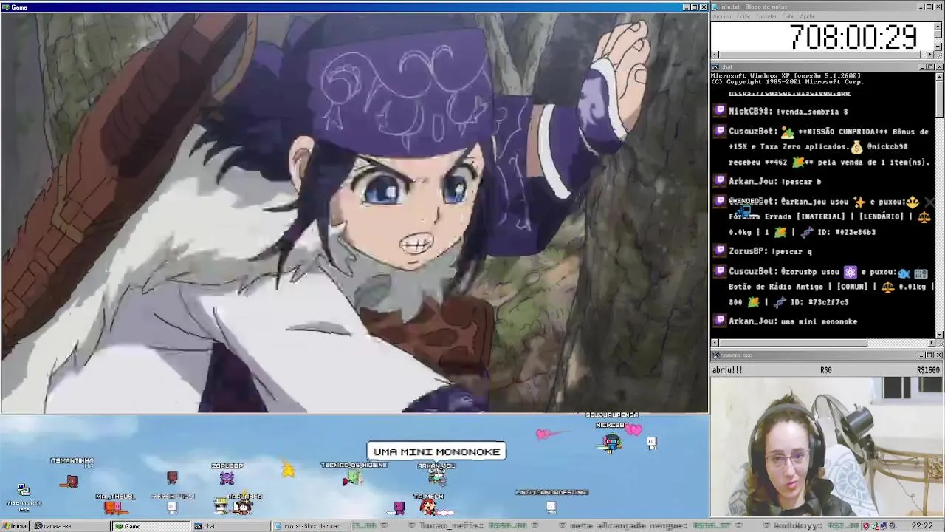The width and height of the screenshot is (945, 532).
Task: Click the 708:00:29 timer text
Action: coord(853,36)
